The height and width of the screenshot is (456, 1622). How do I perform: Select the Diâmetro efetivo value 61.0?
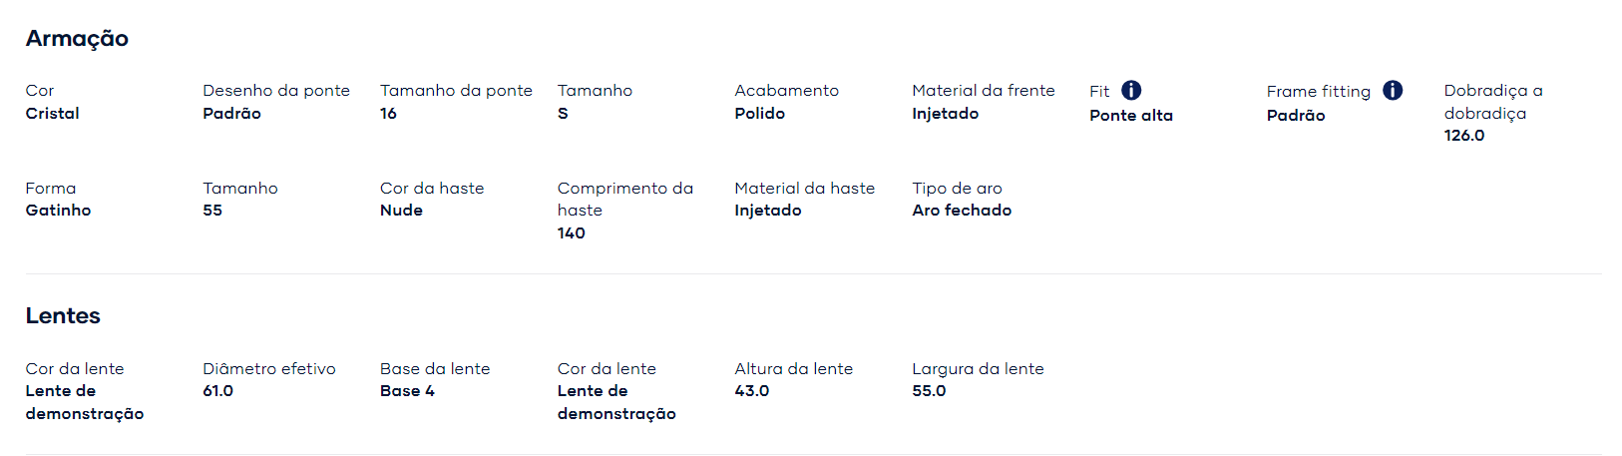point(218,391)
